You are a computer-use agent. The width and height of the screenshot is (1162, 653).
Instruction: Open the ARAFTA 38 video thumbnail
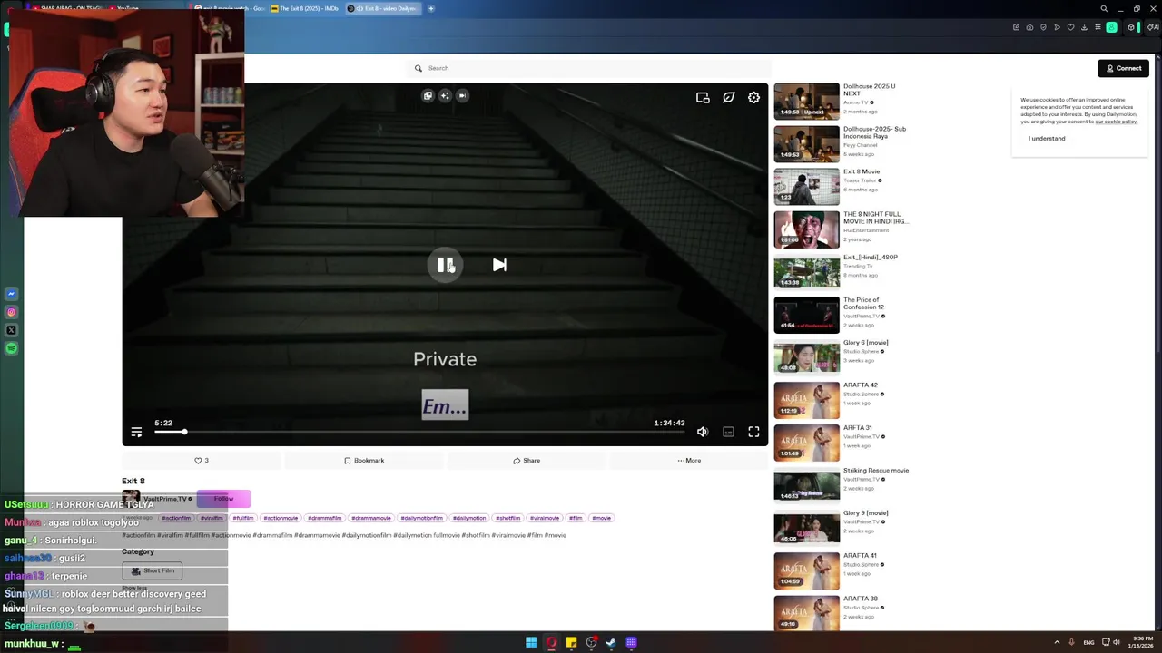pos(806,613)
